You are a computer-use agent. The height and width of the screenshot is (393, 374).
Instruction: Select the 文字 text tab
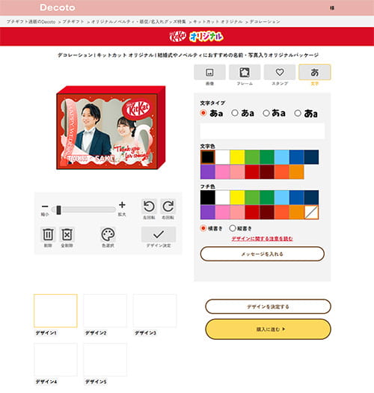point(315,73)
